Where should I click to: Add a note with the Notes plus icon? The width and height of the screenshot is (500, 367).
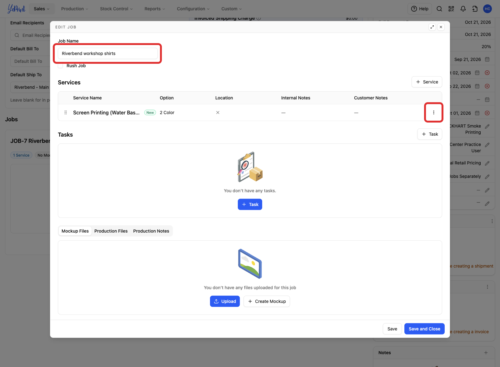486,353
